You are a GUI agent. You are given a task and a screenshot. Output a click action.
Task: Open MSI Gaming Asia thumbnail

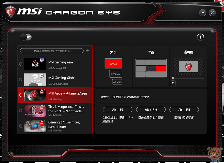(x=35, y=64)
